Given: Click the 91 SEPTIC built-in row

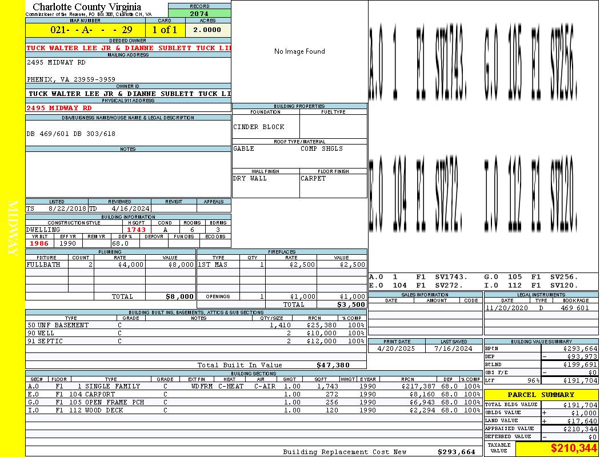Looking at the screenshot, I should pyautogui.click(x=196, y=342).
